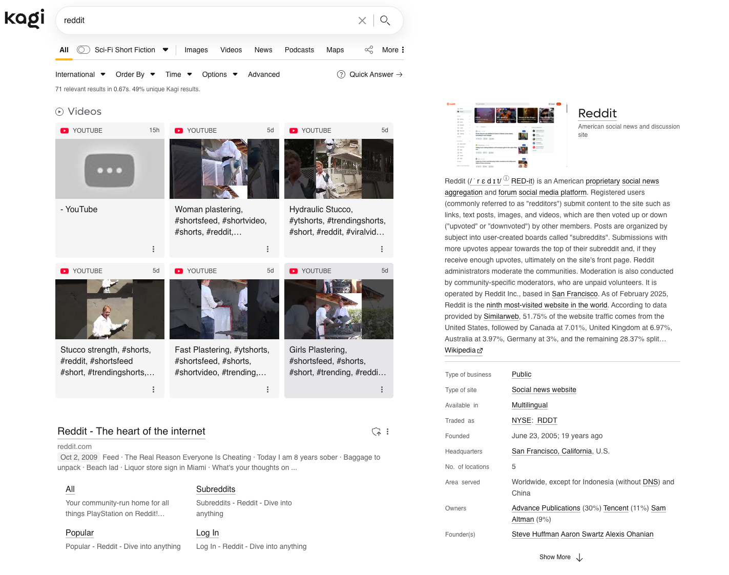Click the external link icon after Wikipedia

pos(480,350)
